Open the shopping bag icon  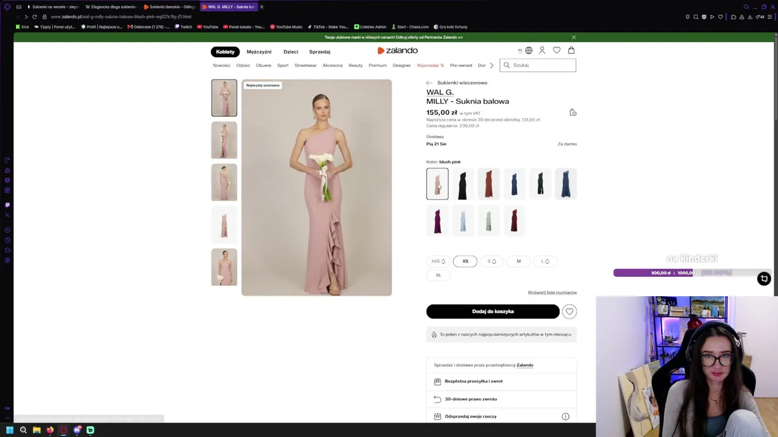[571, 50]
